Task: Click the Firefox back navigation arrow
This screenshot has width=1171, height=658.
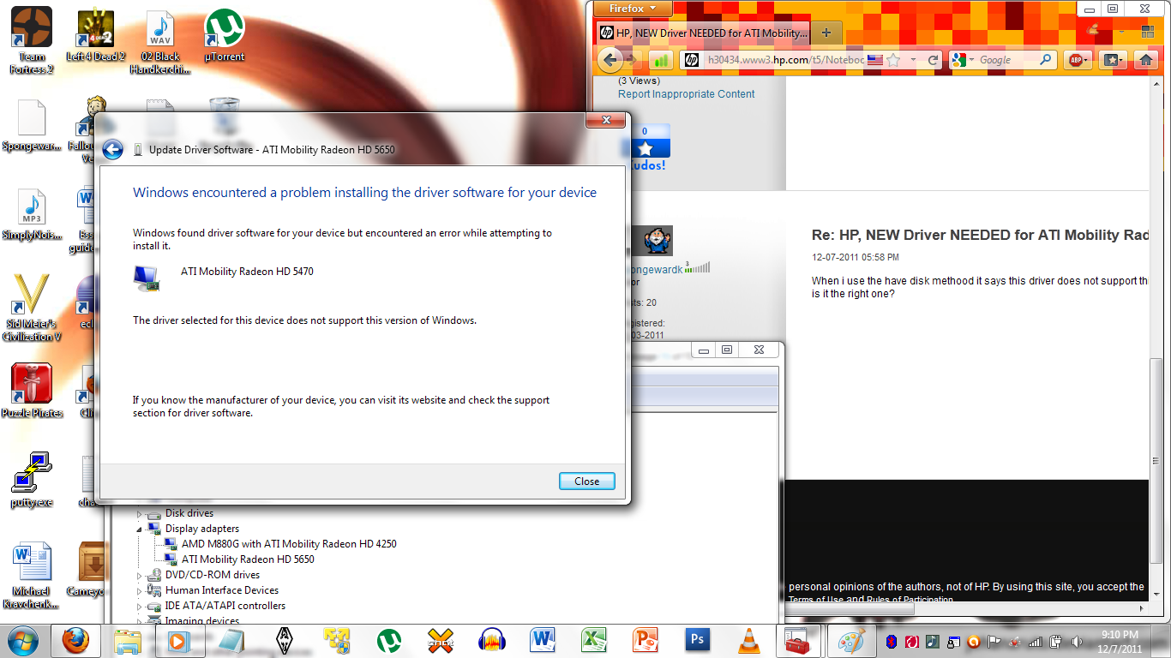Action: click(x=610, y=60)
